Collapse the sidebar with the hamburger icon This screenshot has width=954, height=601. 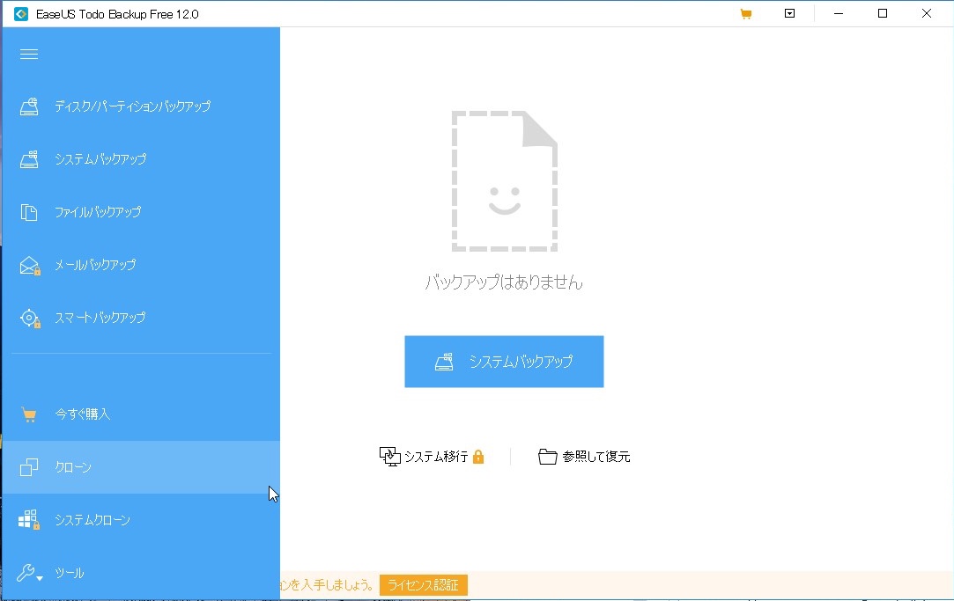click(x=28, y=54)
